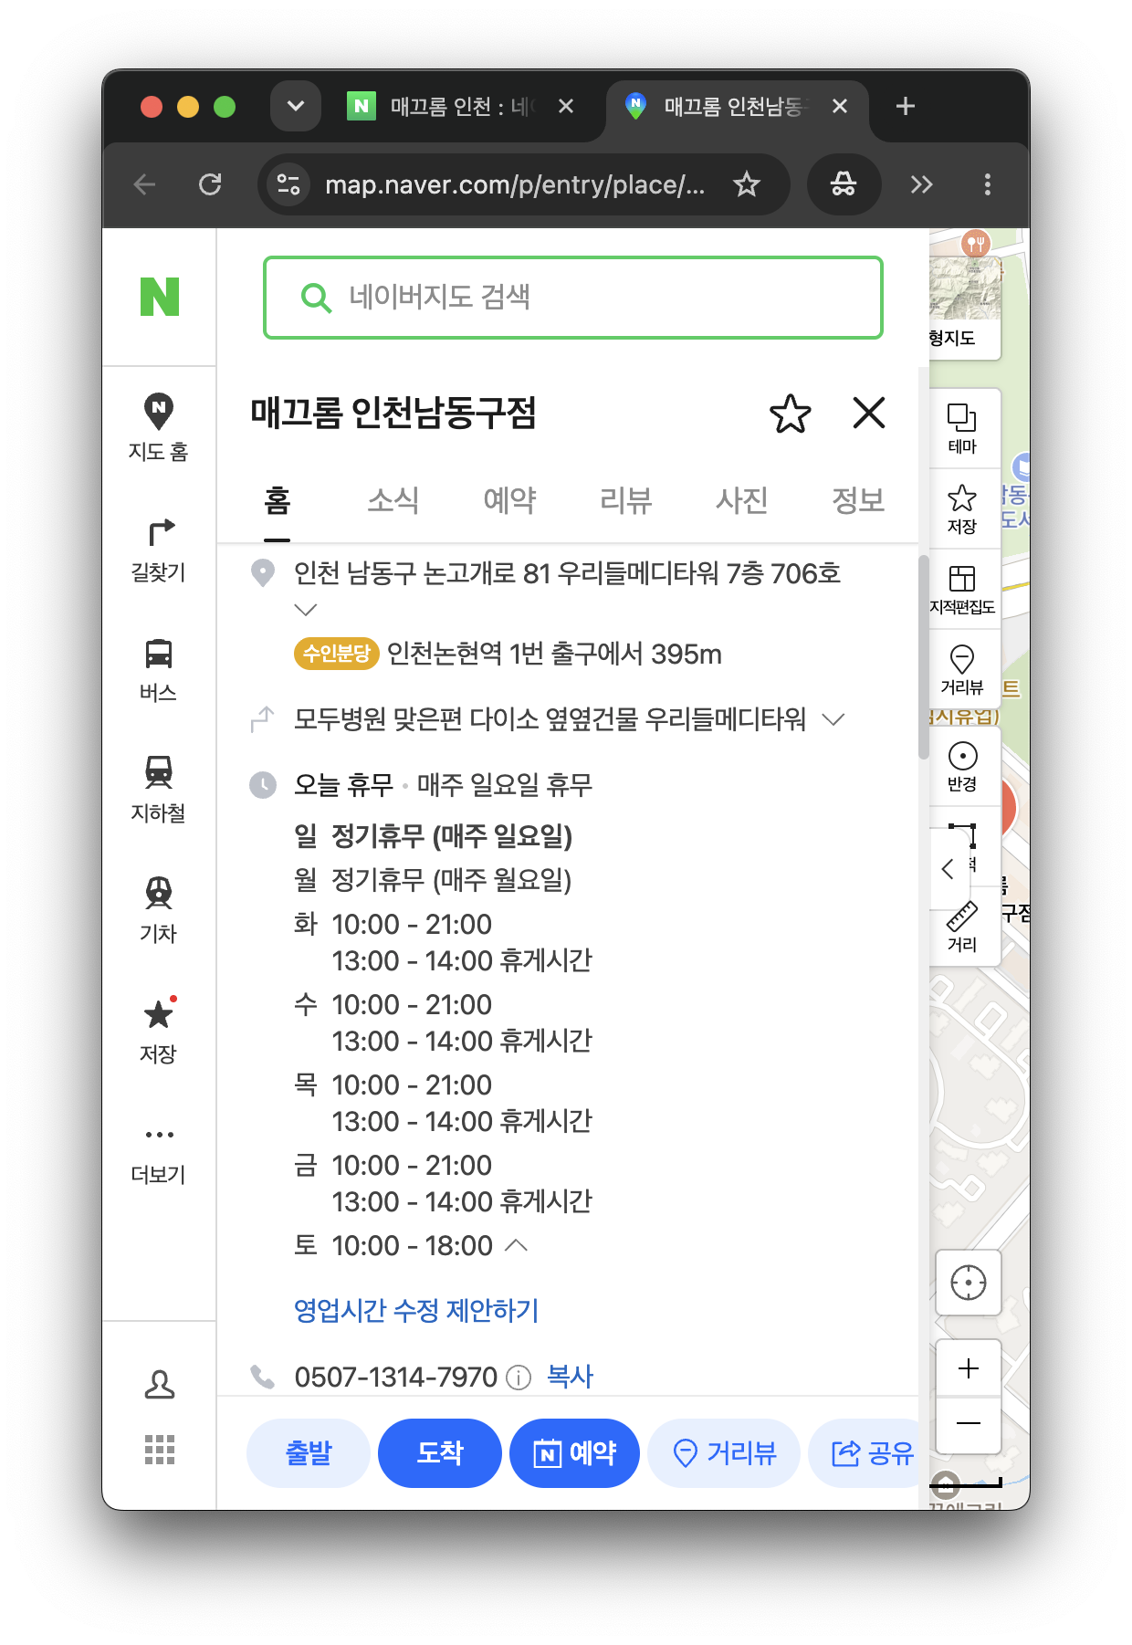Favorite 매끄롬 인천남동구점 with the star
The height and width of the screenshot is (1645, 1132).
(790, 414)
